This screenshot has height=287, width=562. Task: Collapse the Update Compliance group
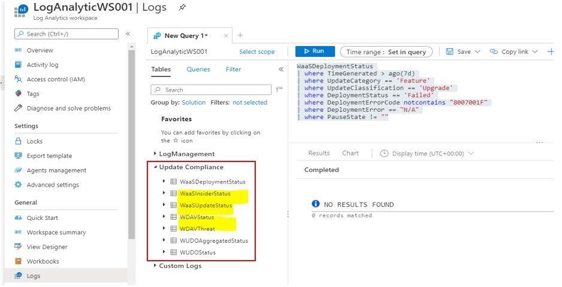[155, 167]
